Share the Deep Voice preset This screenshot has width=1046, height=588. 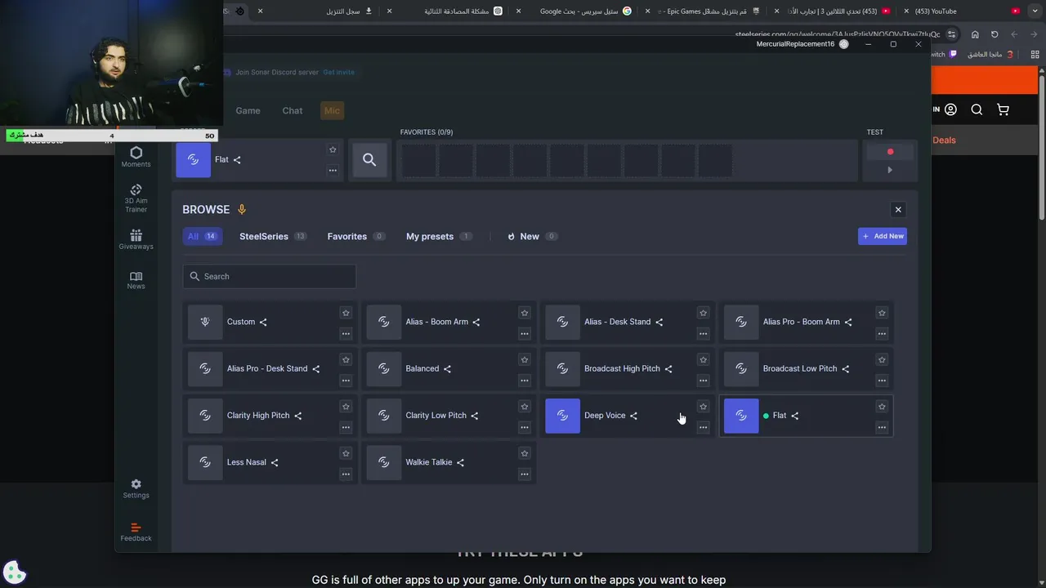click(633, 416)
